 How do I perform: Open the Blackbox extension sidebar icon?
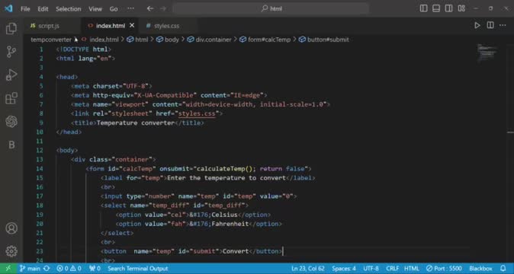click(11, 145)
